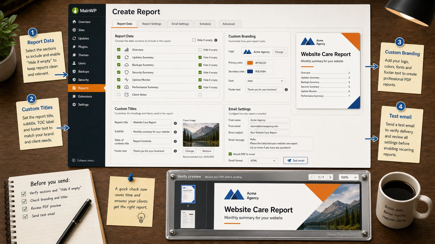This screenshot has width=435, height=244.
Task: Click the blue Secondary color swatch
Action: pyautogui.click(x=250, y=72)
